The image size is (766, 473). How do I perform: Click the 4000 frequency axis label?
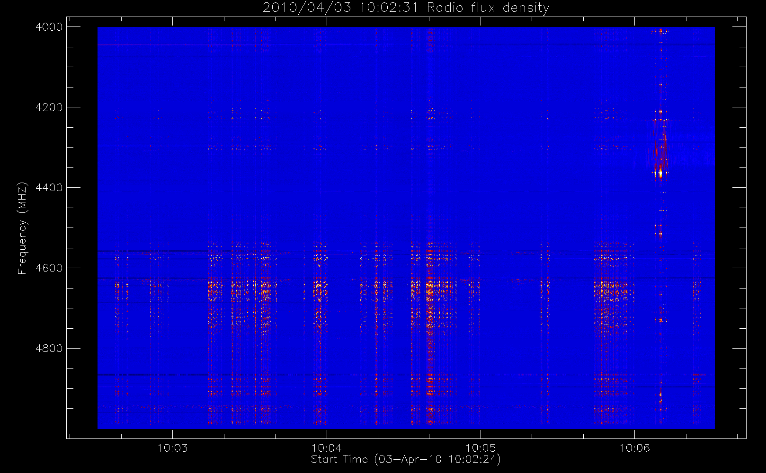coord(49,27)
